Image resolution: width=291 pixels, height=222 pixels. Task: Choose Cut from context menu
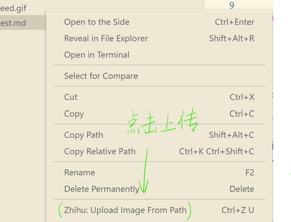159,97
